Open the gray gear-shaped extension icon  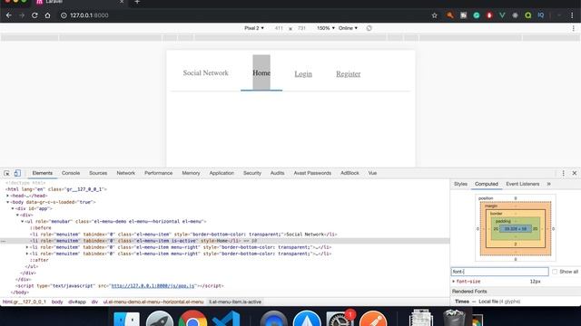(x=515, y=15)
